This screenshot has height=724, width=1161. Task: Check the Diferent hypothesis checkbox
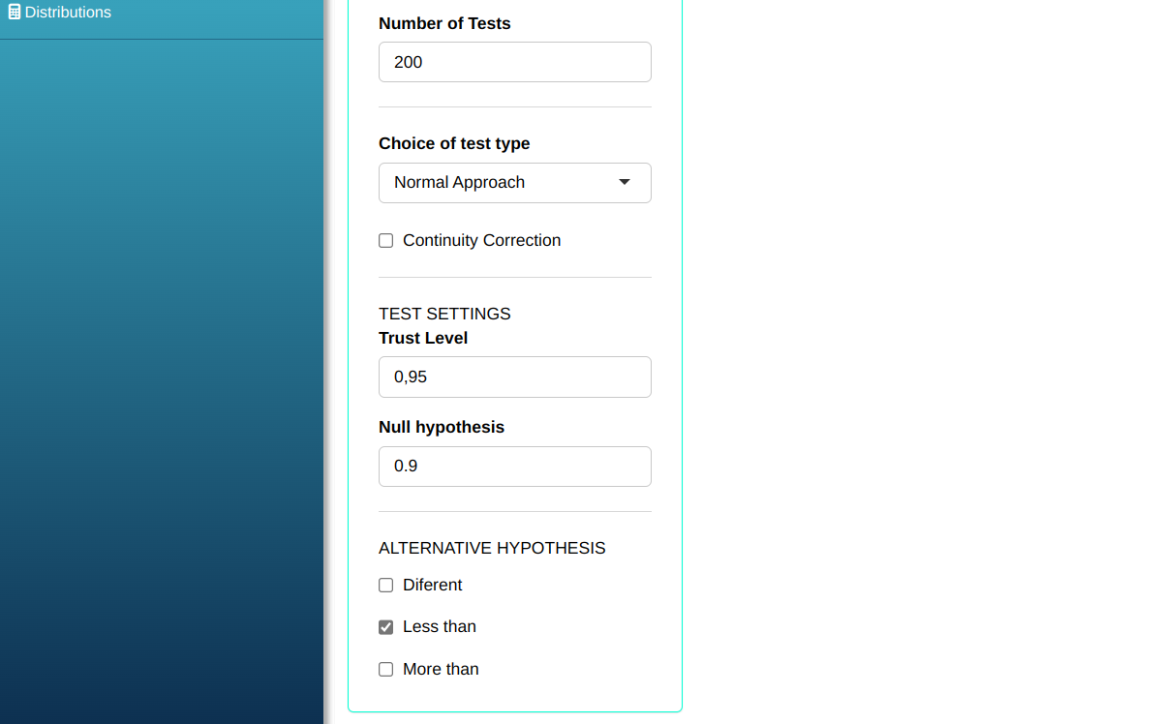pos(386,586)
